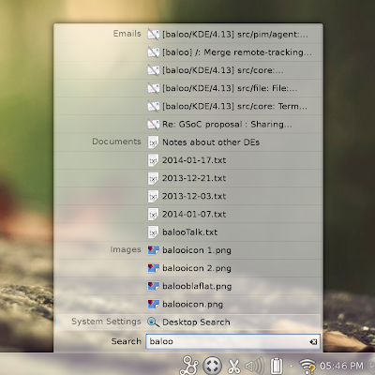Open Desktop Search system settings
The height and width of the screenshot is (375, 375).
click(x=188, y=322)
